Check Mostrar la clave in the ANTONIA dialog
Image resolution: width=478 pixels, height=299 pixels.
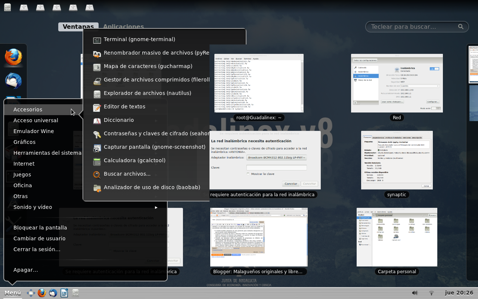pyautogui.click(x=248, y=174)
